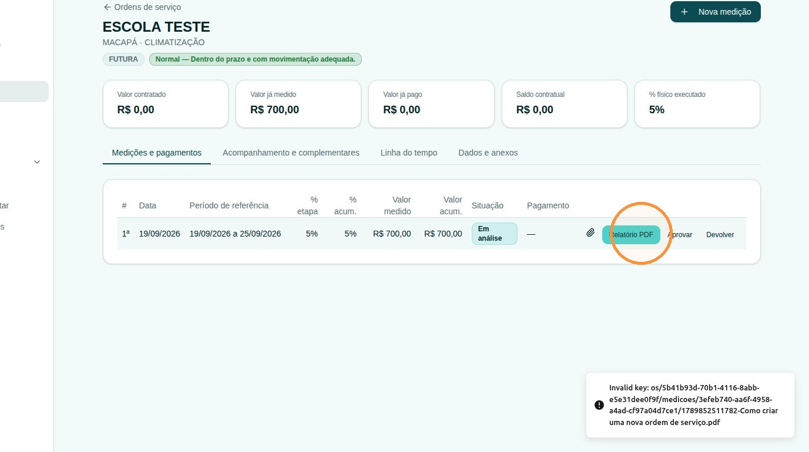
Task: Click the Em análise status badge
Action: click(x=494, y=234)
